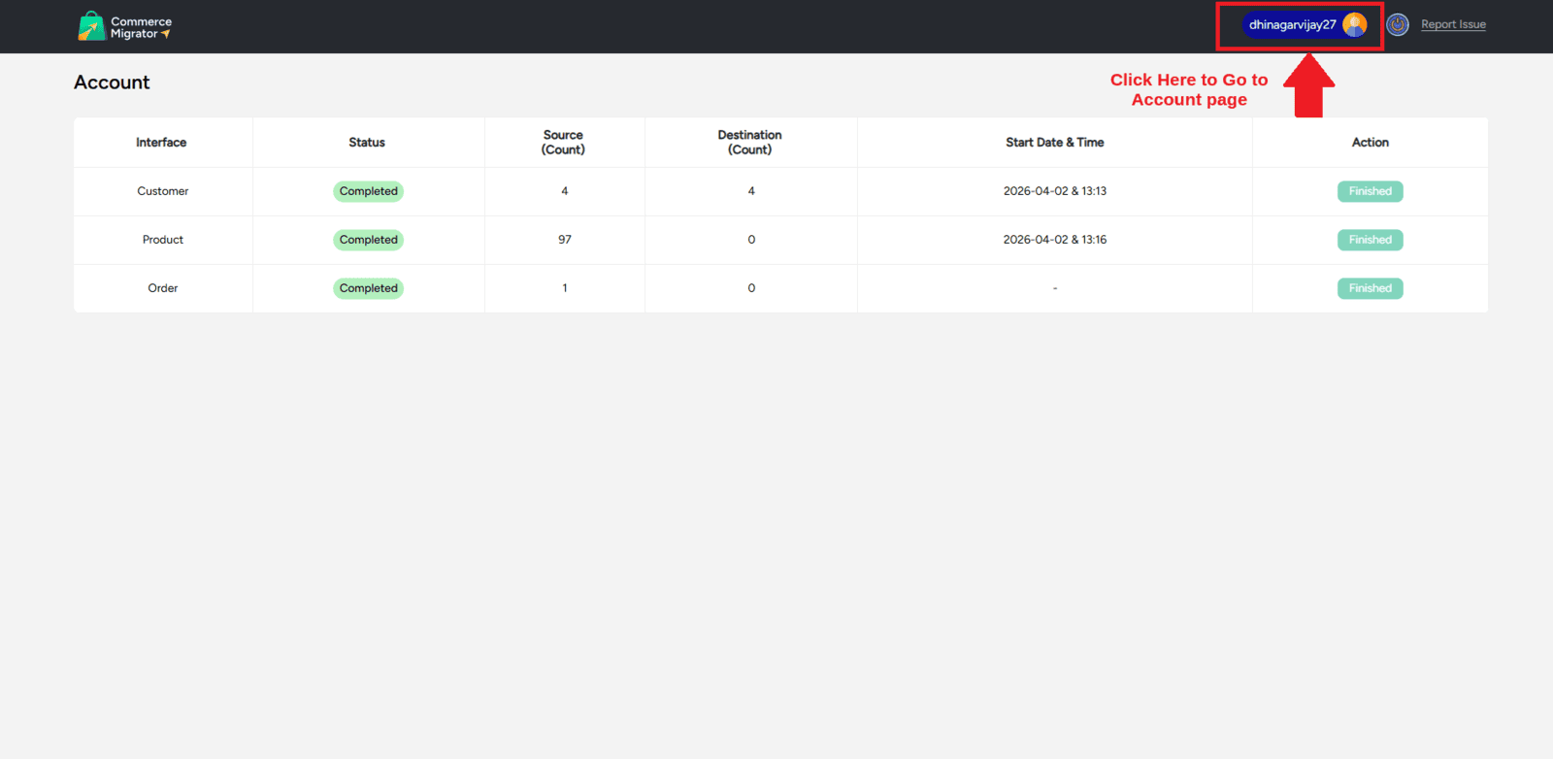Select the Product interface row label

tap(163, 240)
